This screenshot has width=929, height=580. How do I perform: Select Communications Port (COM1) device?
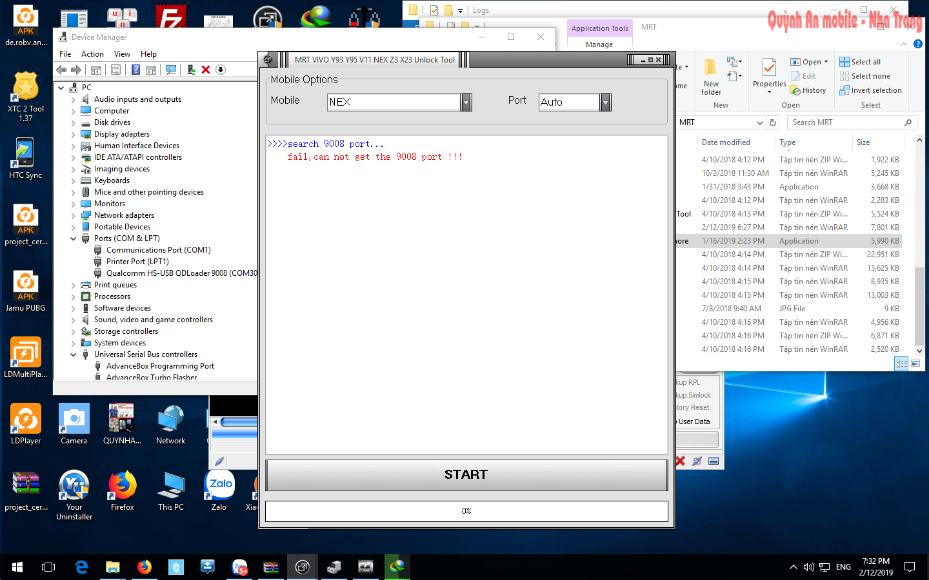pos(152,250)
